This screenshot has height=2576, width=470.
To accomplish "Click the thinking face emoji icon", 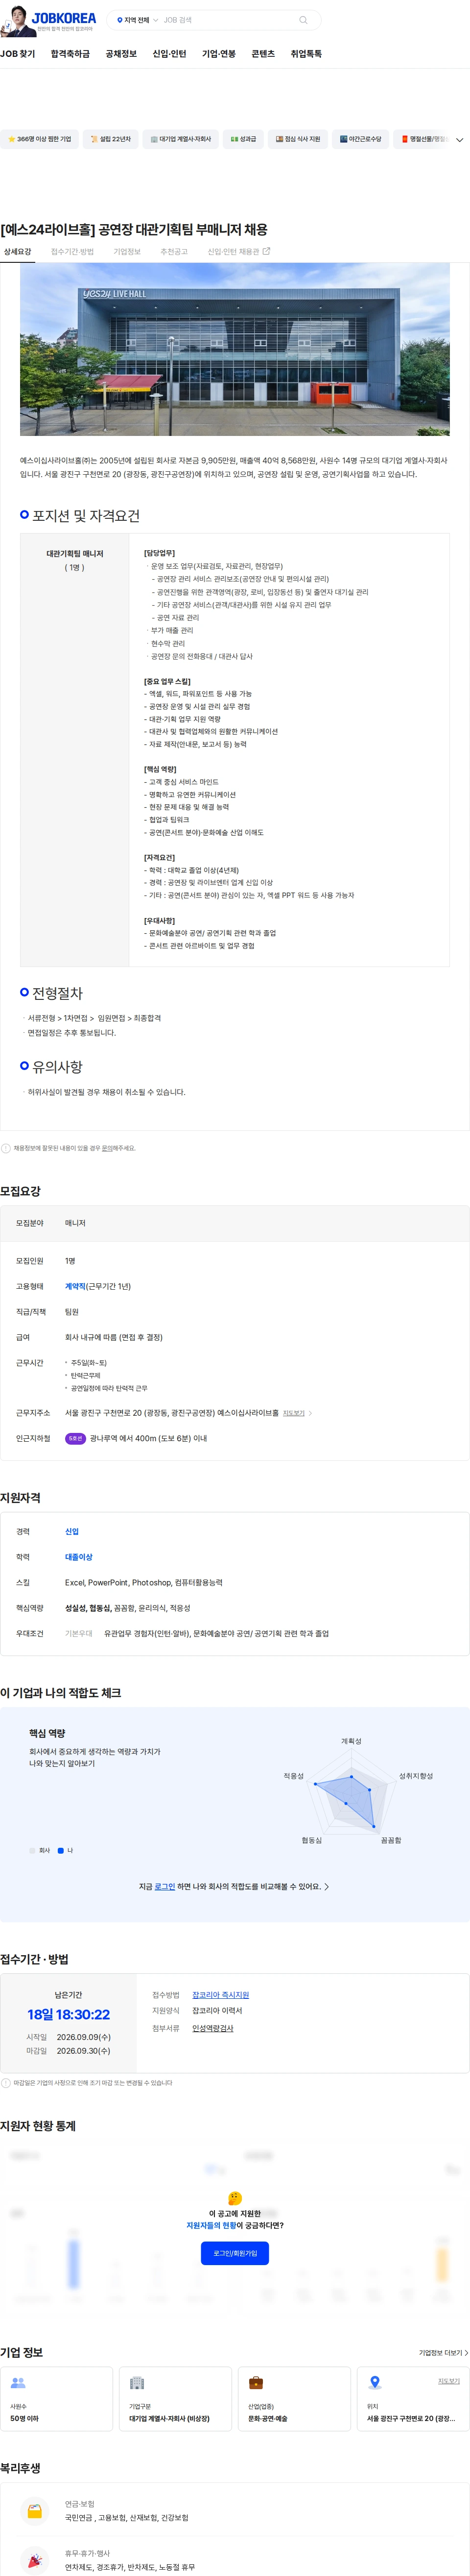I will (235, 2198).
